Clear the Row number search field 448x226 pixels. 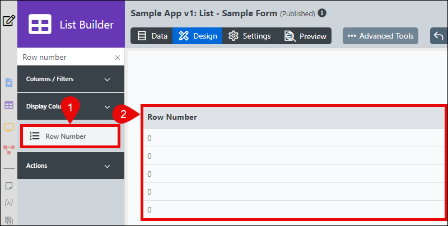coord(118,58)
